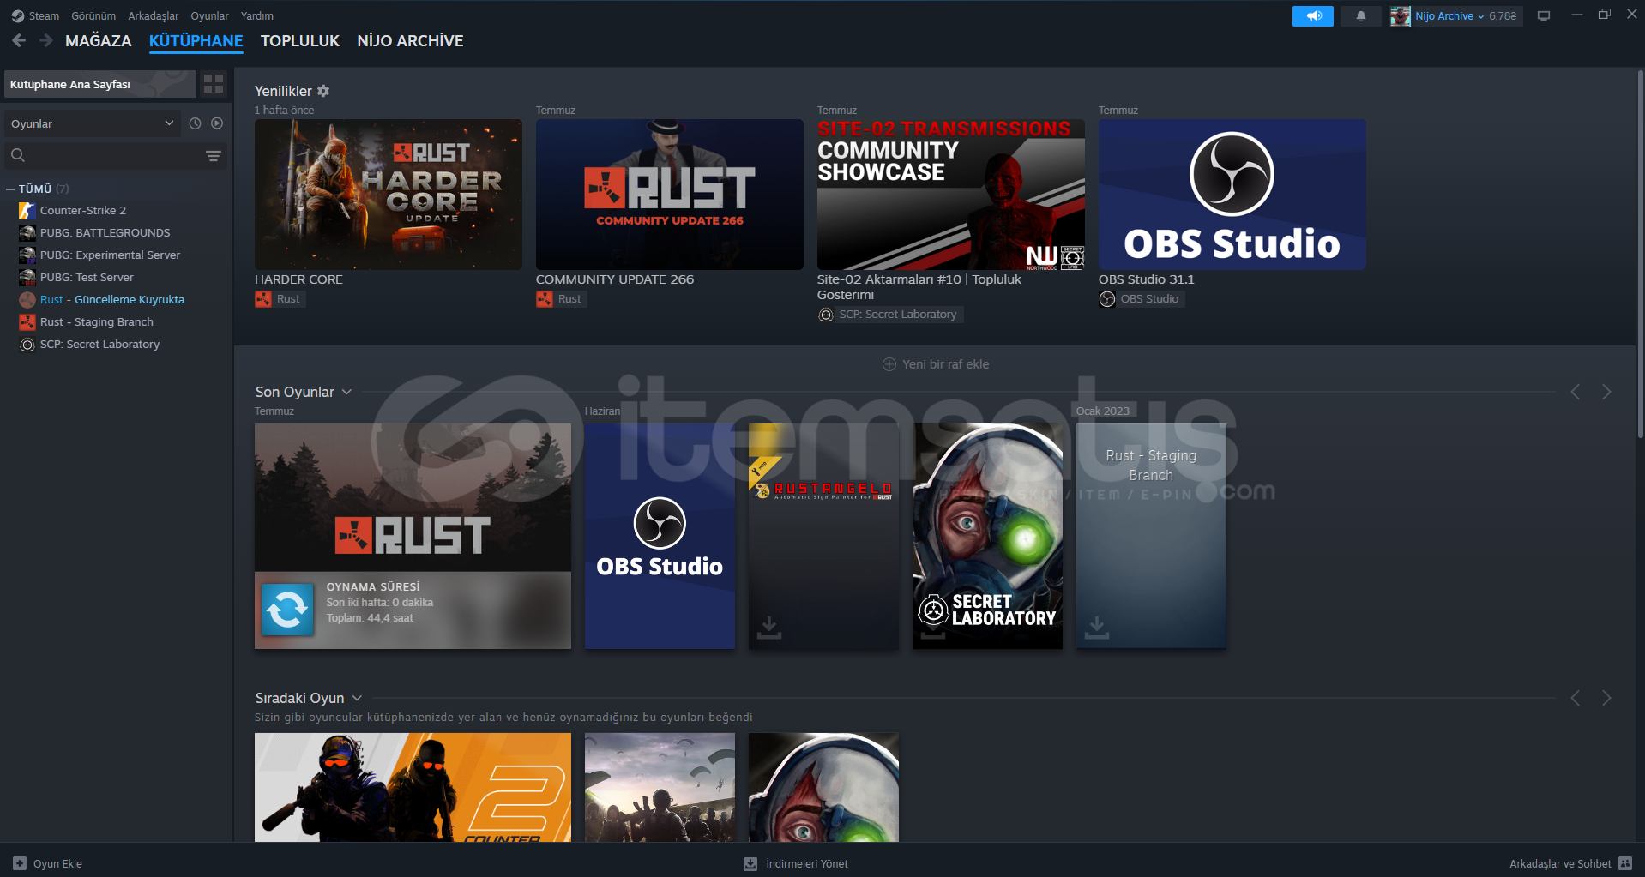
Task: Open the Yardım menu
Action: point(257,16)
